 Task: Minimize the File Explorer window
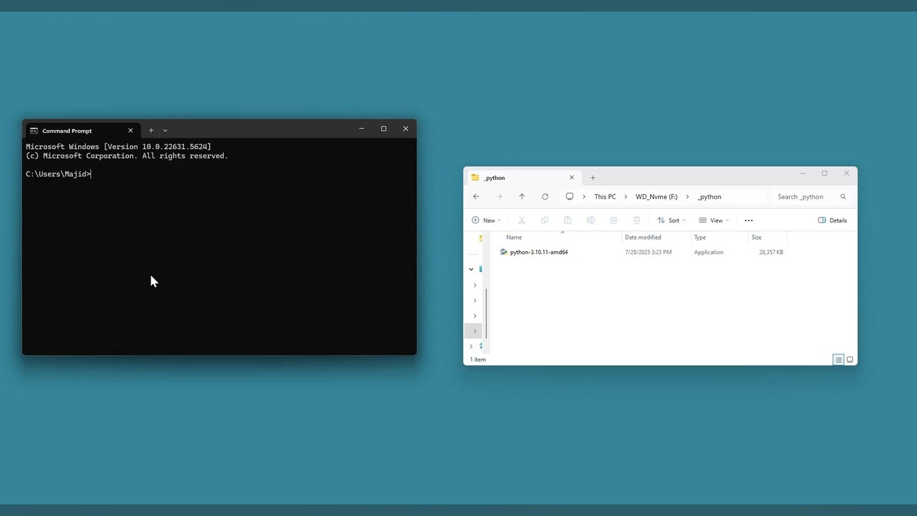(x=803, y=174)
